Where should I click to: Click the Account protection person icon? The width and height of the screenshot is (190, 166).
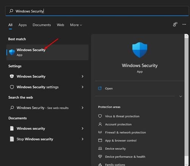click(100, 124)
